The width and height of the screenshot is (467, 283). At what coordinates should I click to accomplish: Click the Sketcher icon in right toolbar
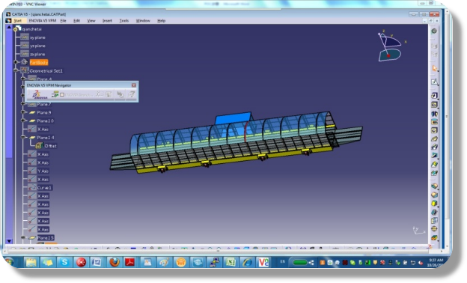pyautogui.click(x=435, y=82)
